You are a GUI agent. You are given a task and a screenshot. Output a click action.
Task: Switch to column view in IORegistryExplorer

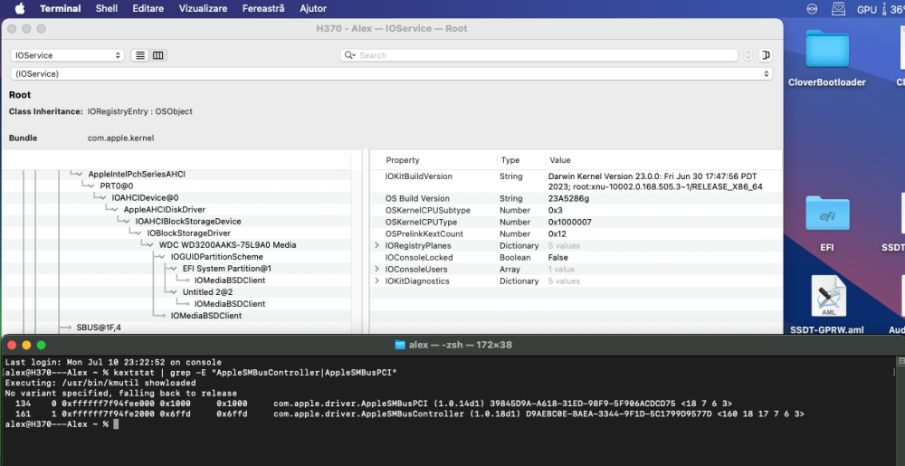158,55
